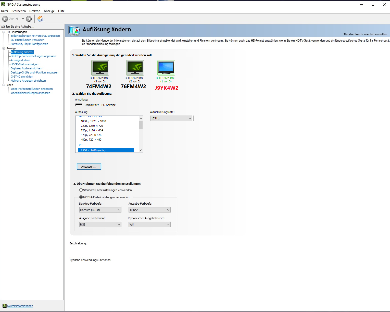390x312 pixels.
Task: Open G-SYNC einrichten
Action: pos(22,77)
